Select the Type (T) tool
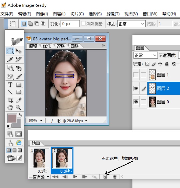The width and height of the screenshot is (180, 188). coord(10,85)
